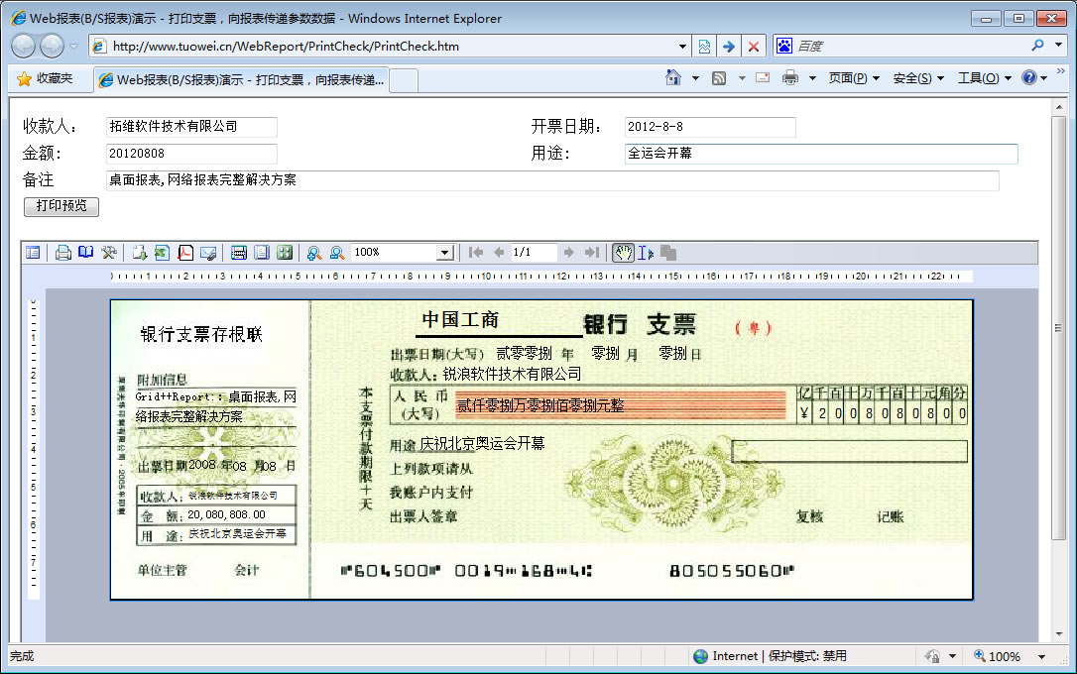Viewport: 1077px width, 674px height.
Task: Open the 工具(O) menu
Action: (x=984, y=78)
